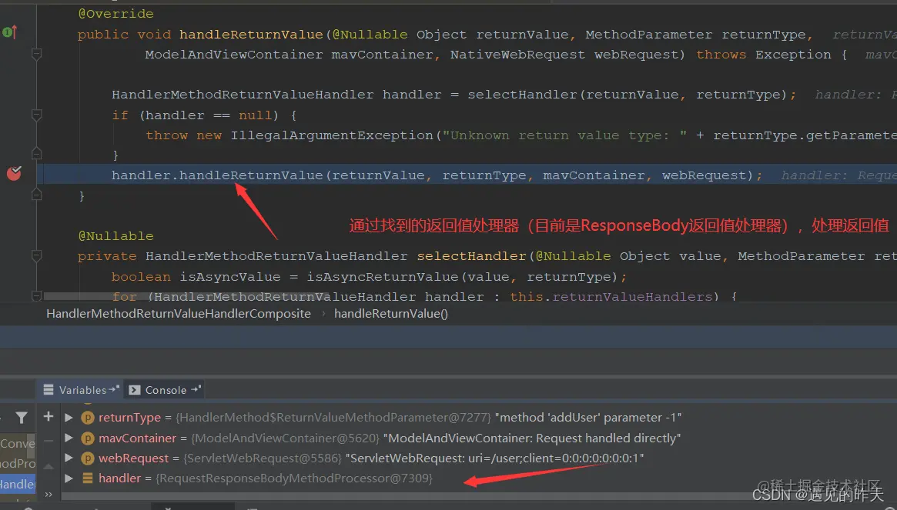The image size is (897, 510).
Task: Click the pin arrow next to Variables
Action: (114, 388)
